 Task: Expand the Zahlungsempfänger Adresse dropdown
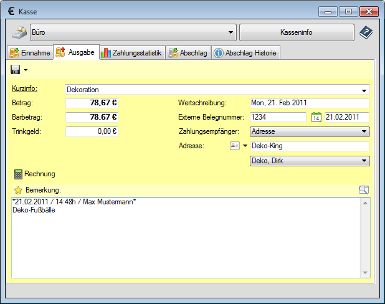(x=364, y=131)
